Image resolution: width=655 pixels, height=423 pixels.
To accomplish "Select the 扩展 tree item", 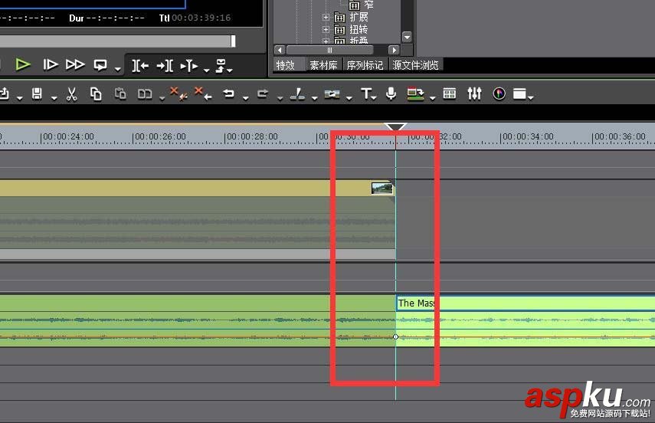I will click(359, 17).
